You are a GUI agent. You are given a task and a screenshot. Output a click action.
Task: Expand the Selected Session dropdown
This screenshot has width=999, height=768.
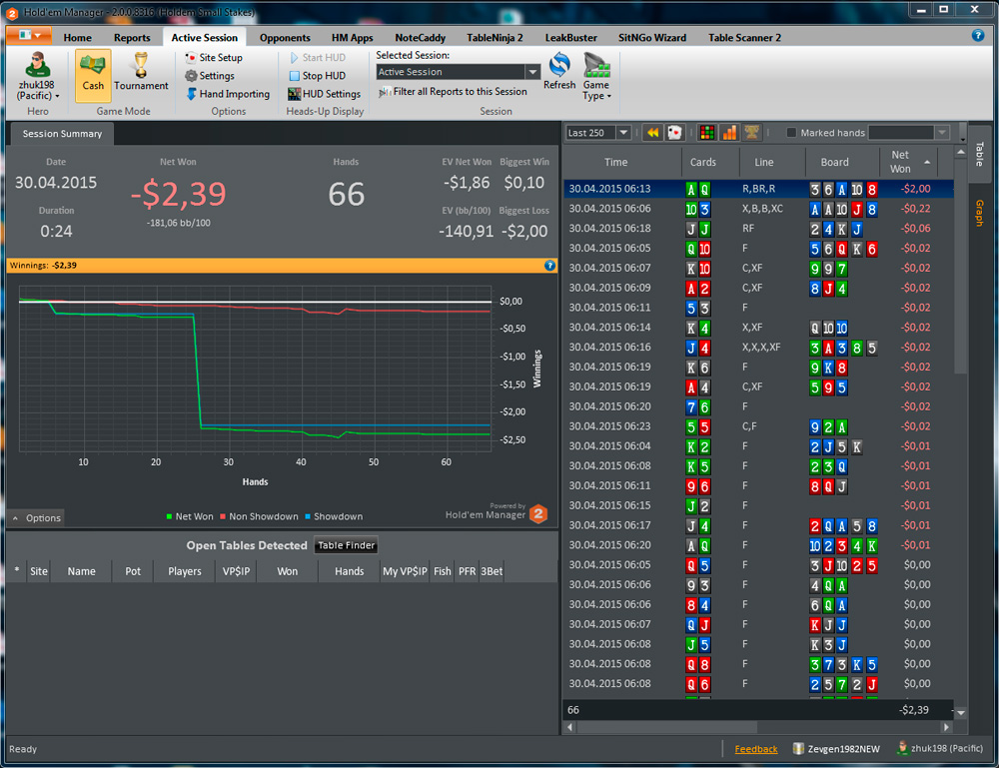pos(532,72)
